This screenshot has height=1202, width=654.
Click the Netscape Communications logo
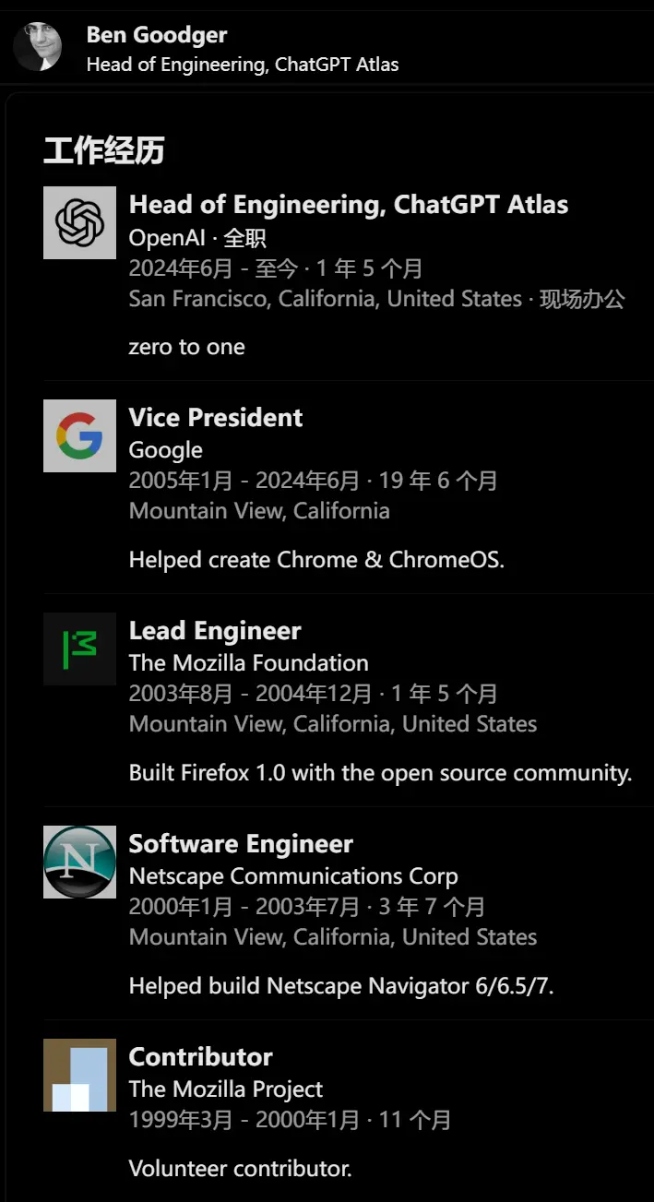click(79, 862)
